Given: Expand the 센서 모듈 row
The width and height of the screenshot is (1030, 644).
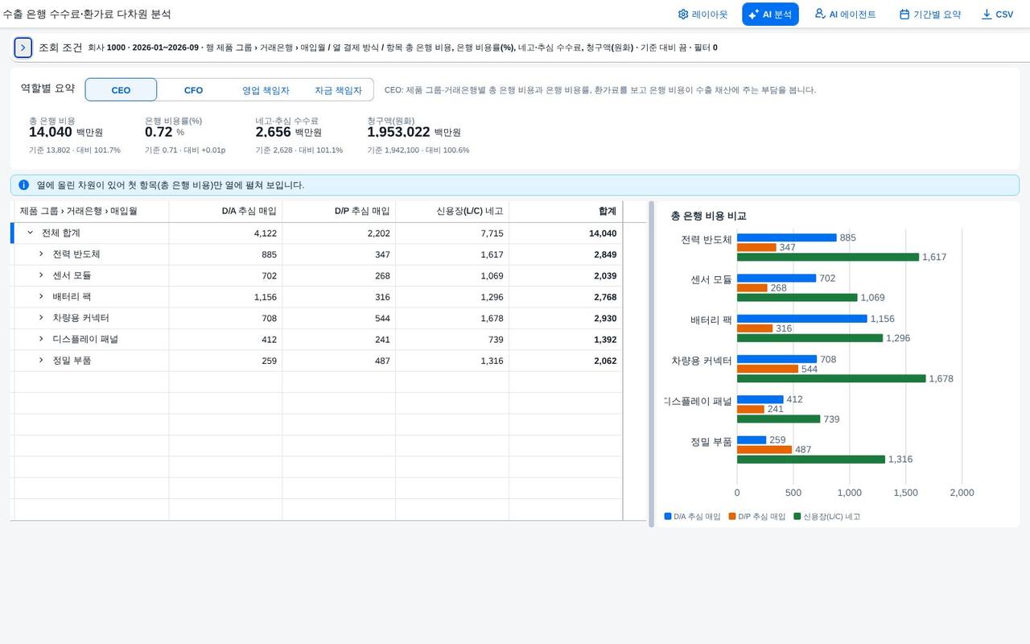Looking at the screenshot, I should click(41, 275).
